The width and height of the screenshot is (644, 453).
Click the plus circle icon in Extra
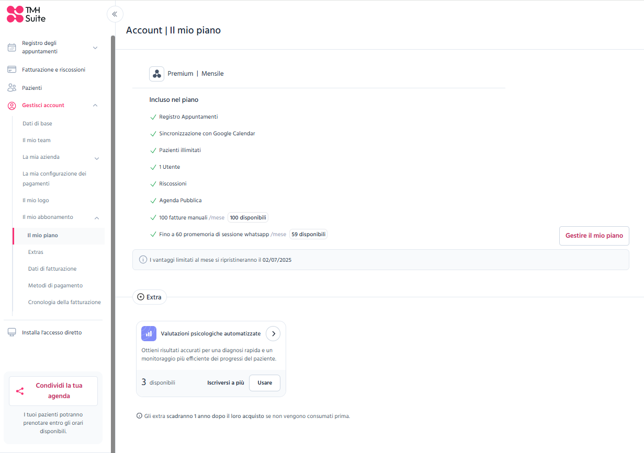click(x=140, y=297)
